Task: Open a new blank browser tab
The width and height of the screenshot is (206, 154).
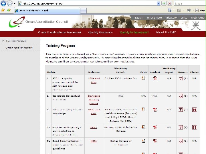Action: [83, 11]
